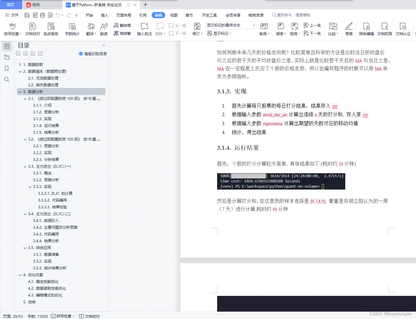Select the 拼写检查 spell check tool
Image resolution: width=416 pixels, height=319 pixels.
tap(12, 29)
